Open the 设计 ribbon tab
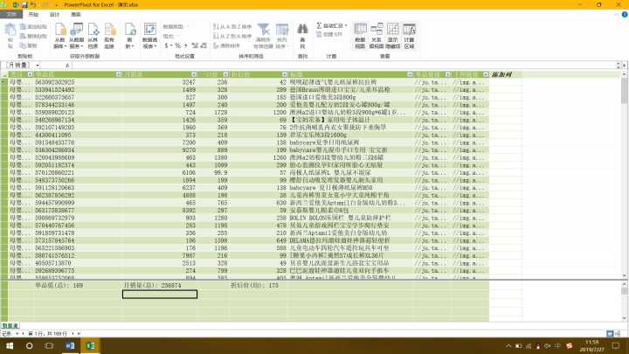The image size is (629, 354). click(x=55, y=15)
